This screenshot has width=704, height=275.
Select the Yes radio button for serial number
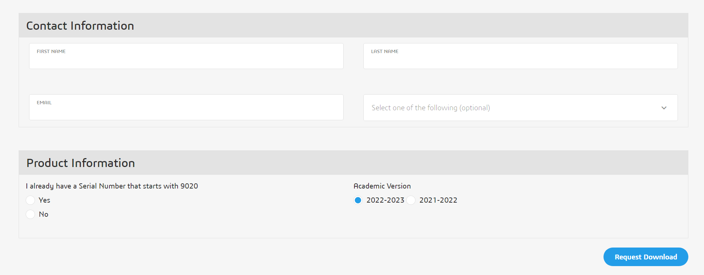31,200
